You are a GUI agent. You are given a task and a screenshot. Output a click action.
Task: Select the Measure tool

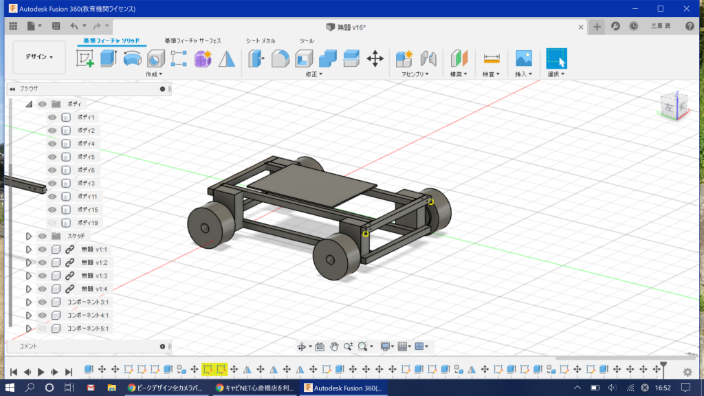[492, 58]
